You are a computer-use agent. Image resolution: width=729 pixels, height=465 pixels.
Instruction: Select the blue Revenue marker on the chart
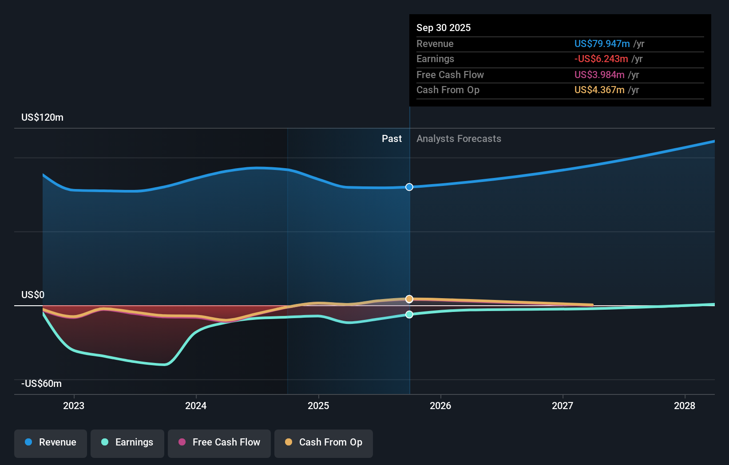click(x=409, y=187)
